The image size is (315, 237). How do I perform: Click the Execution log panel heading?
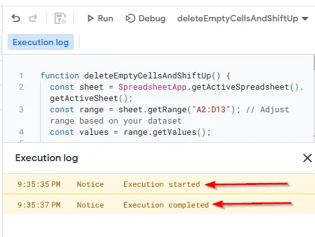(x=46, y=158)
